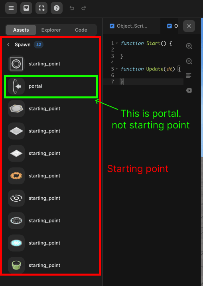Click the format code lines icon
The height and width of the screenshot is (286, 203).
[x=189, y=75]
